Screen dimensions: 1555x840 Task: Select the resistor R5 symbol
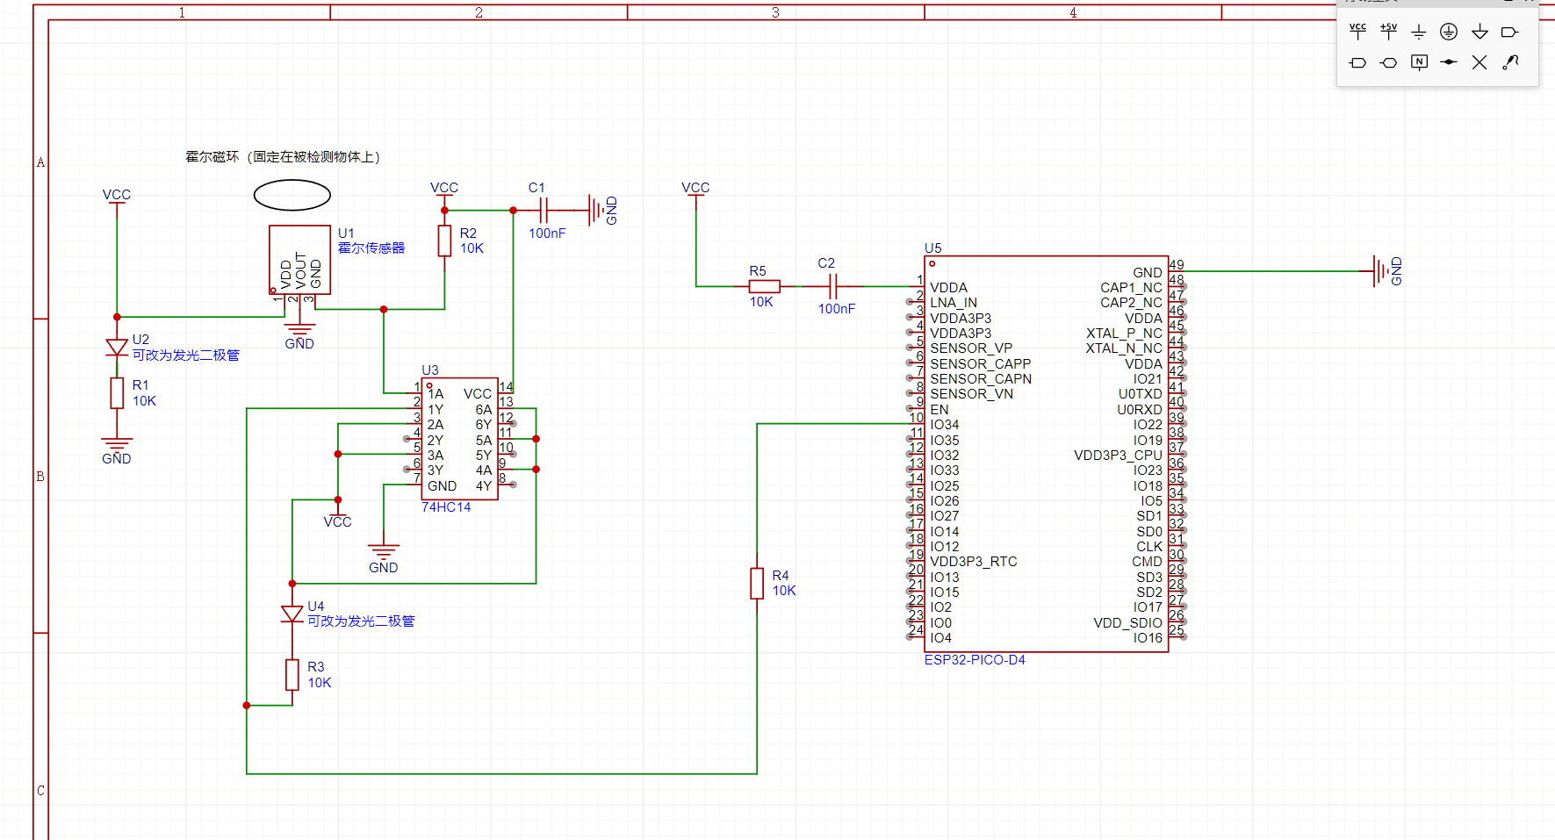tap(764, 286)
